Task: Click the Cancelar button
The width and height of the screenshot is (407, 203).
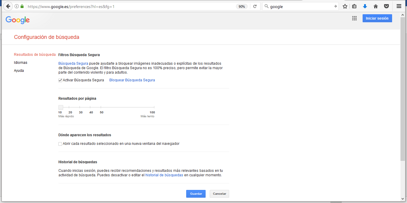Action: click(x=219, y=194)
